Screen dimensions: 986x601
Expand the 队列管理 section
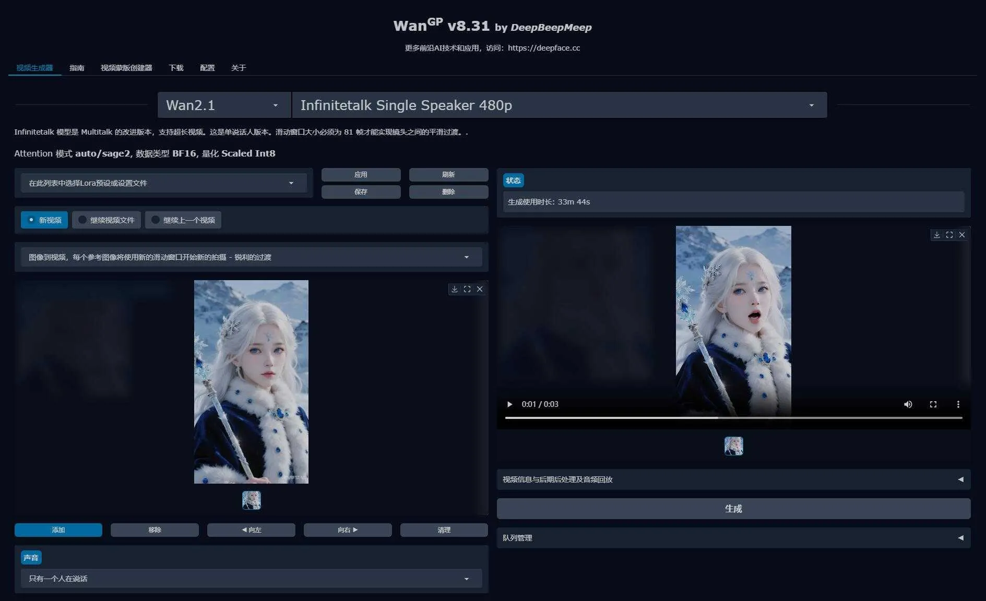(733, 538)
